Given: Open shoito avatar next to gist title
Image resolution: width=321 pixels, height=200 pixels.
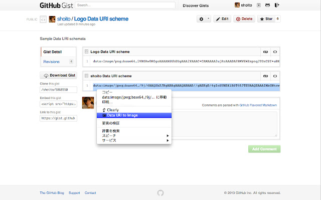Looking at the screenshot, I should pyautogui.click(x=52, y=19).
